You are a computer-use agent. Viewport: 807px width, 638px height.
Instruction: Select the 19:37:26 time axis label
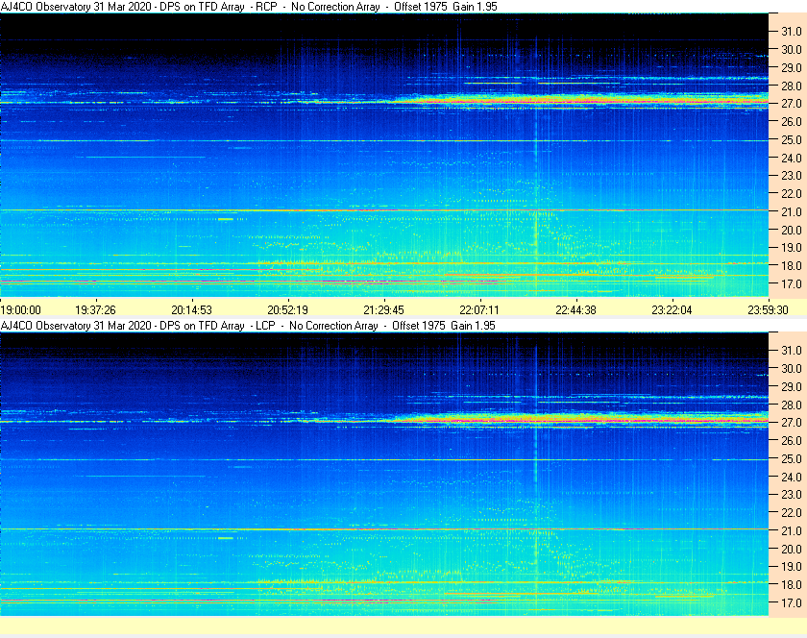96,310
